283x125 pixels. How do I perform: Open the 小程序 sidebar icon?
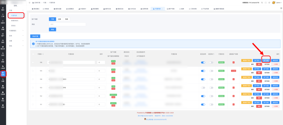pyautogui.click(x=3, y=67)
